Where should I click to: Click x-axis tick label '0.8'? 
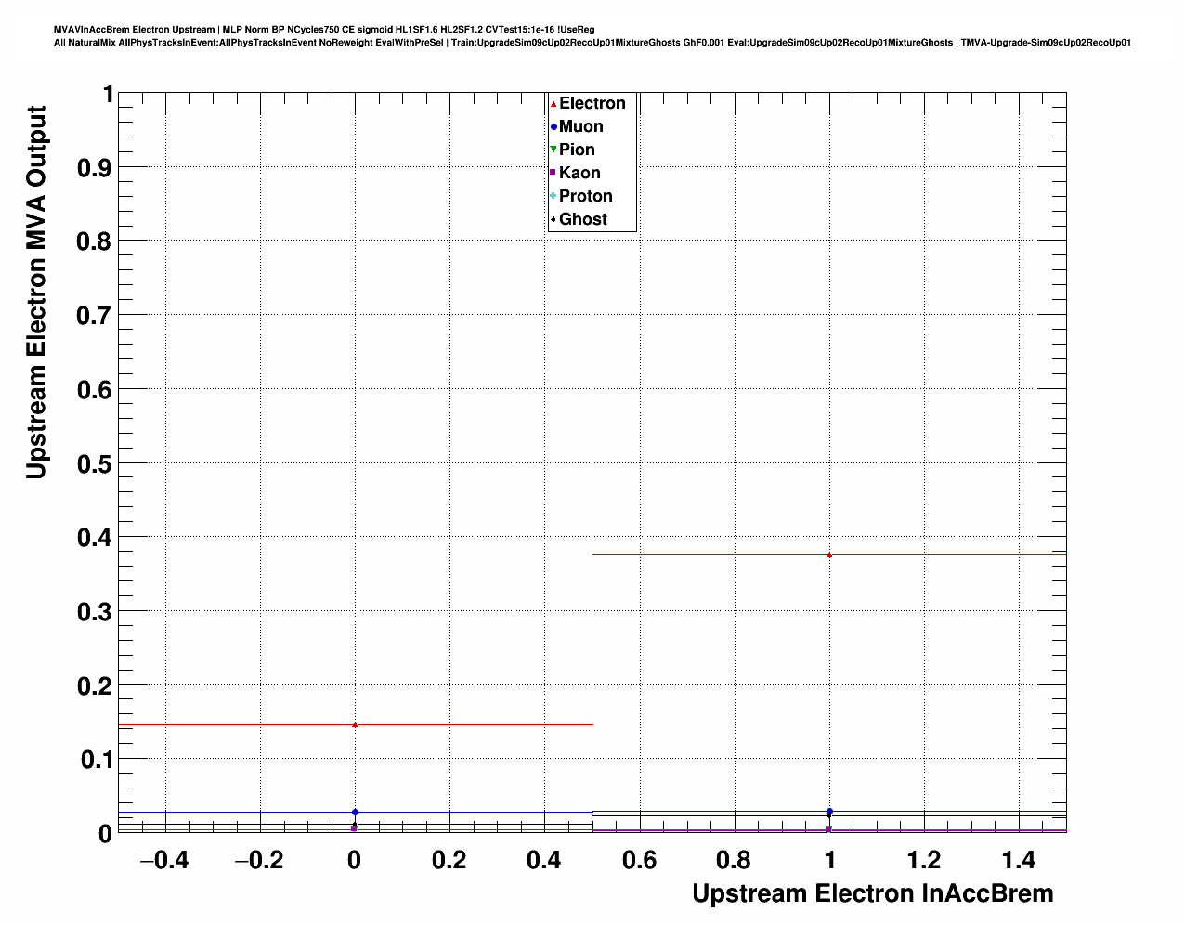click(x=735, y=861)
